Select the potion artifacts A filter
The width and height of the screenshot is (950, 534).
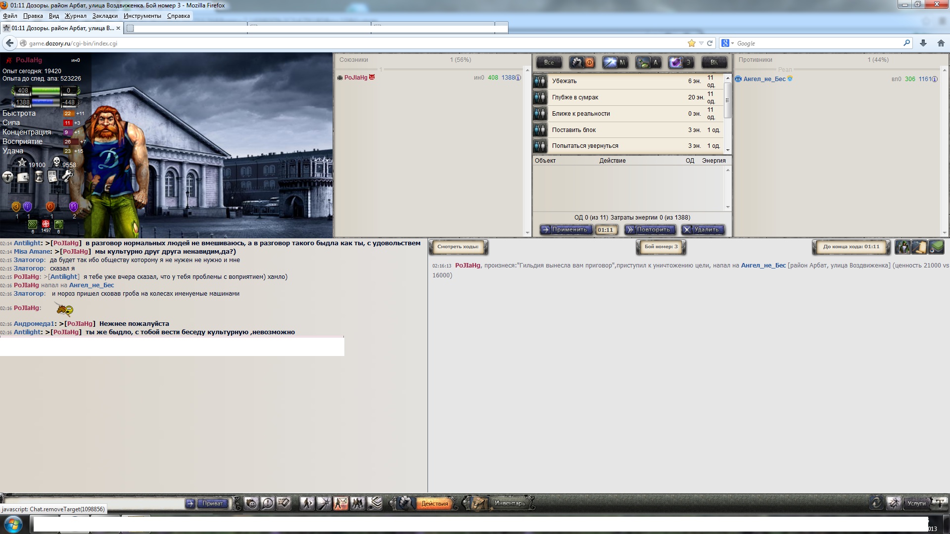coord(648,62)
